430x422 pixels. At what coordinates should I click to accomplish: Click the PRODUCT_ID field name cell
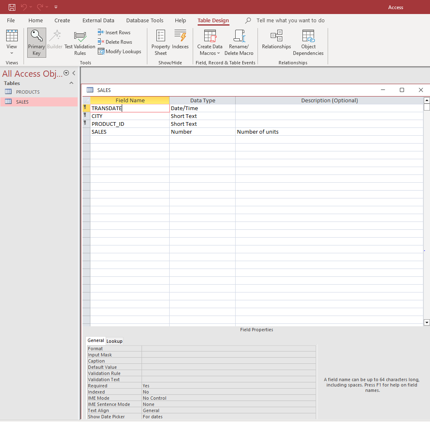coord(130,124)
